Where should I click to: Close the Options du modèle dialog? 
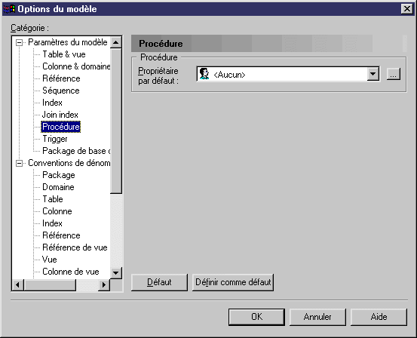(407, 9)
